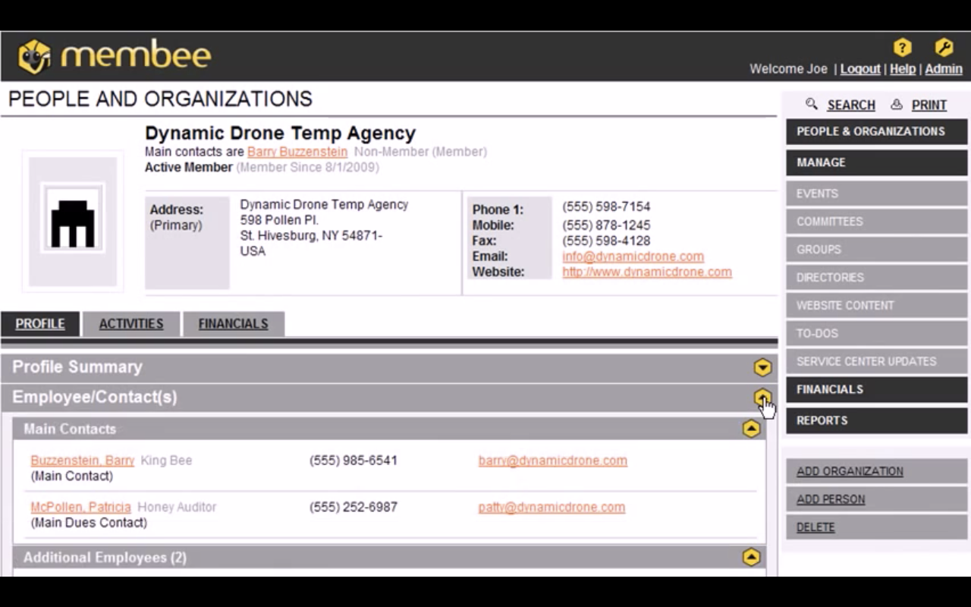971x607 pixels.
Task: Click the Logout link
Action: 860,69
